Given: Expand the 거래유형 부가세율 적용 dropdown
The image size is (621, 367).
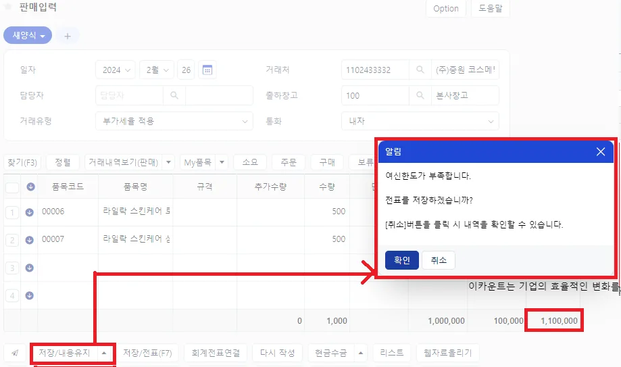Looking at the screenshot, I should pyautogui.click(x=174, y=121).
